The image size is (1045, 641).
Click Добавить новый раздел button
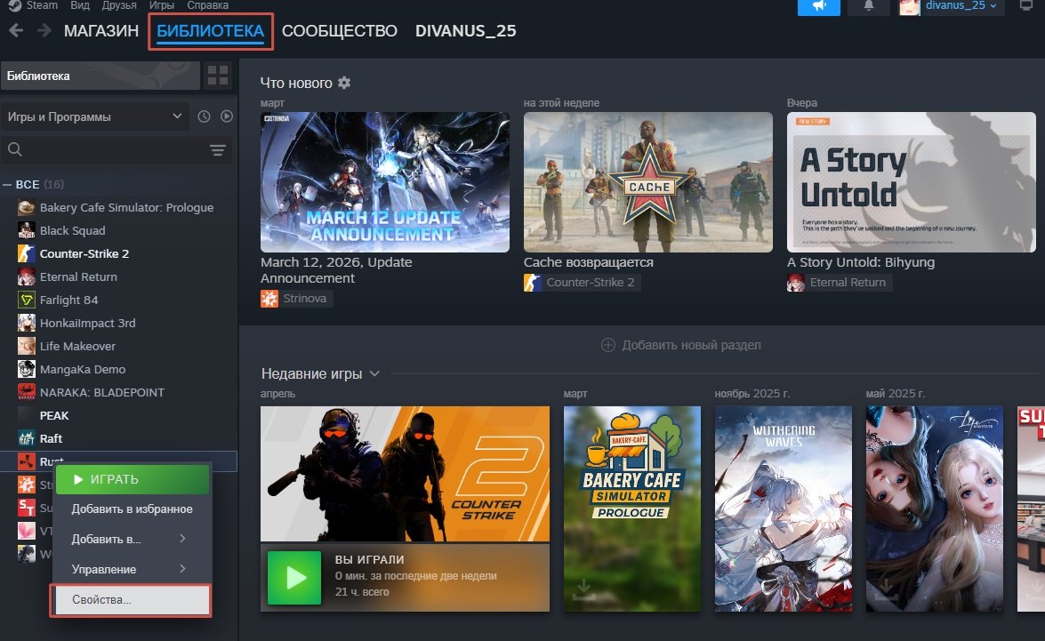[681, 345]
